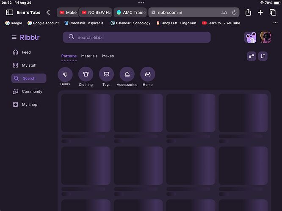Image resolution: width=282 pixels, height=211 pixels.
Task: Toggle the Safari sidebar
Action: point(10,12)
